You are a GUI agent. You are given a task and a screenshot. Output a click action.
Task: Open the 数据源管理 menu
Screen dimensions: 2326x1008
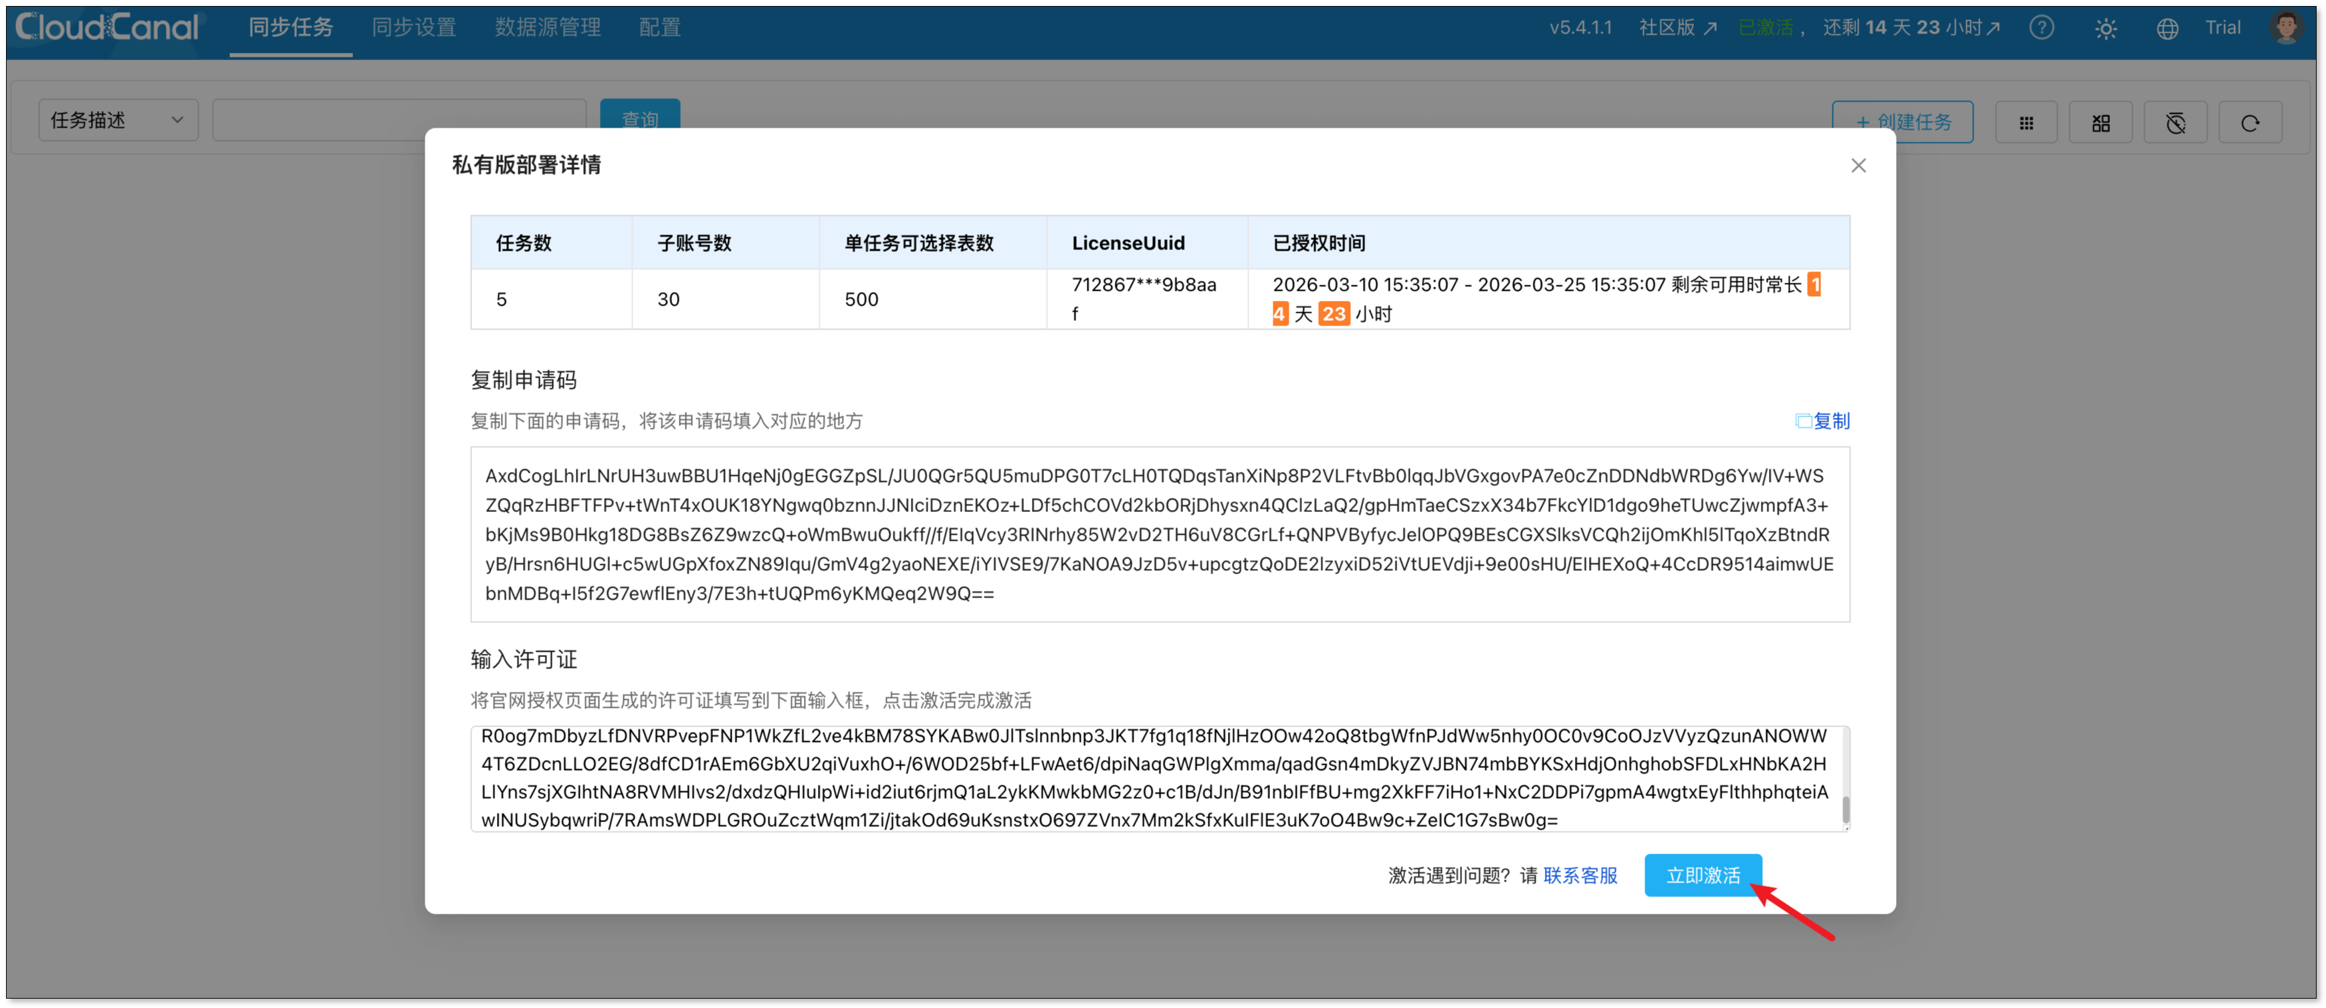(547, 28)
